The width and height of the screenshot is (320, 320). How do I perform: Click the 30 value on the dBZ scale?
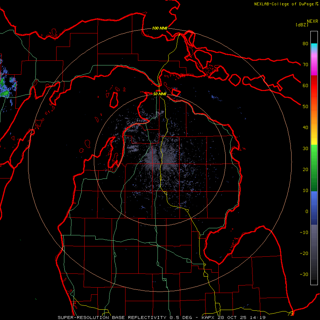tap(305, 148)
